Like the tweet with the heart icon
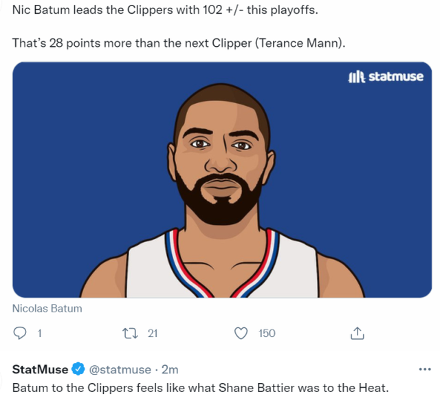The width and height of the screenshot is (440, 403). pos(241,334)
